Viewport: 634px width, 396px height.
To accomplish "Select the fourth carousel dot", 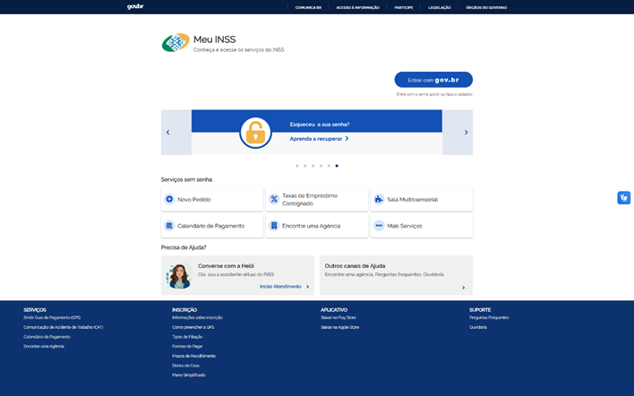I will pos(321,166).
